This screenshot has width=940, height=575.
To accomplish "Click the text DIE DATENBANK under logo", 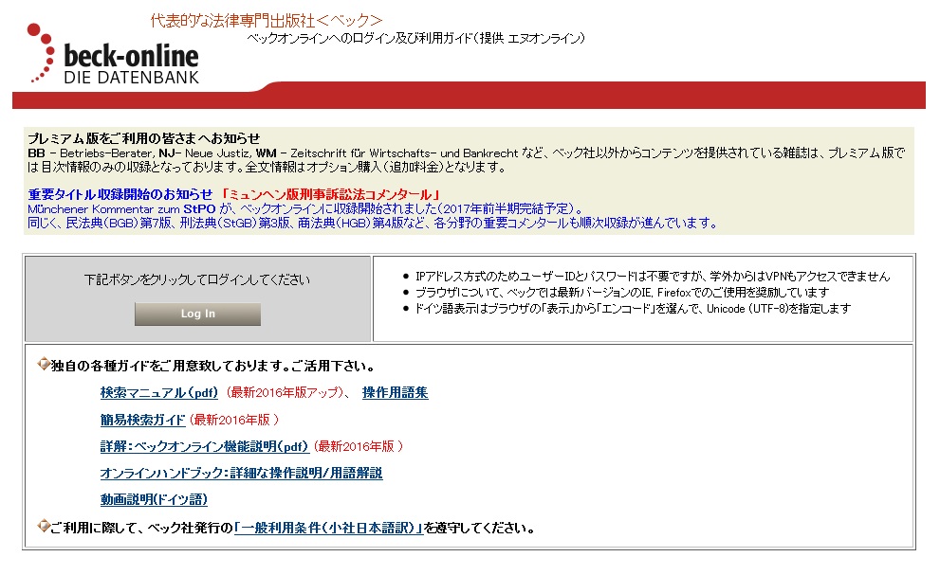I will click(131, 78).
